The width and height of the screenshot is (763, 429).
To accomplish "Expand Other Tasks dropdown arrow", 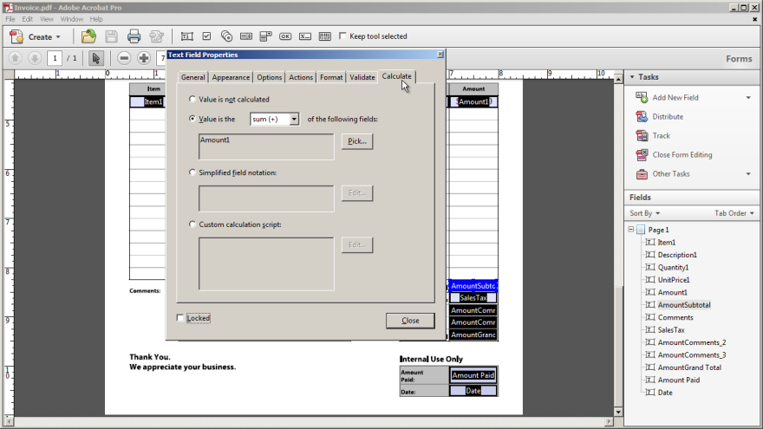I will point(748,173).
